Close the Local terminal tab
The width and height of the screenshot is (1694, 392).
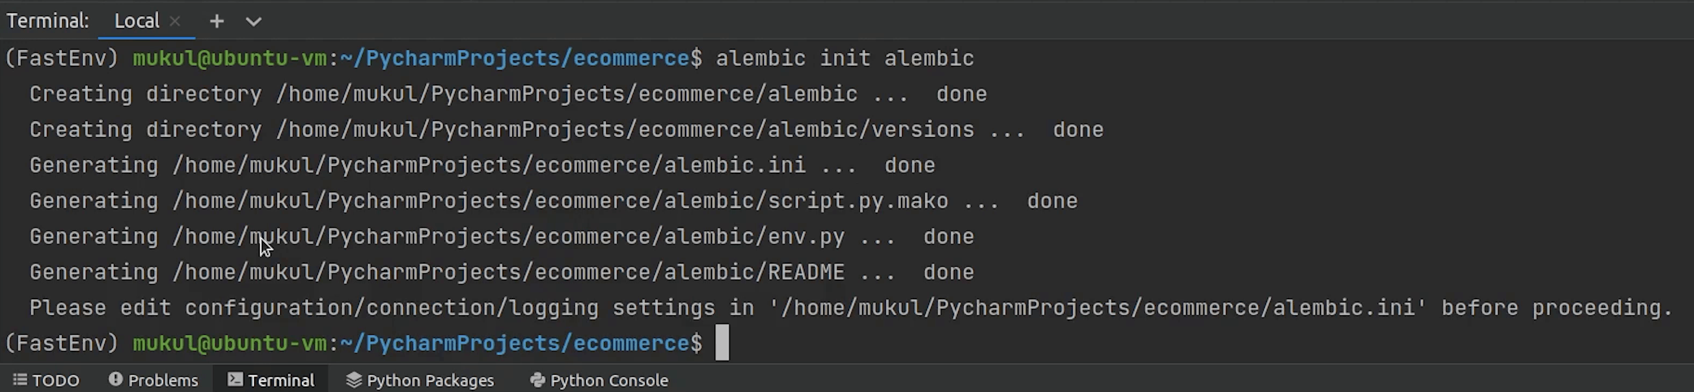tap(175, 21)
